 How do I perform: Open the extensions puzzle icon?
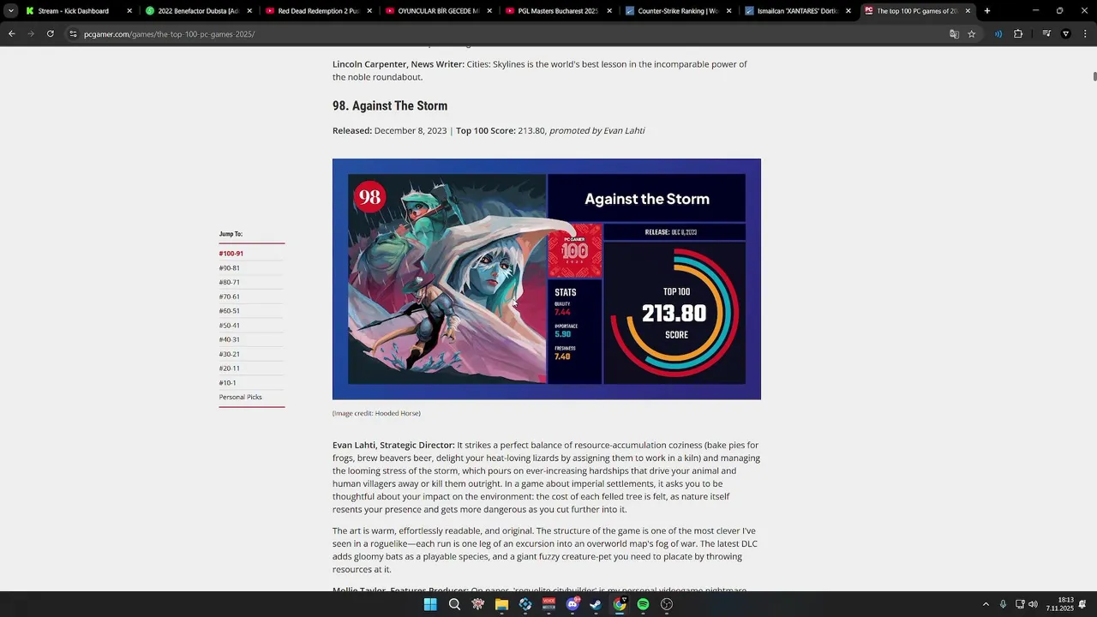[x=1018, y=33]
